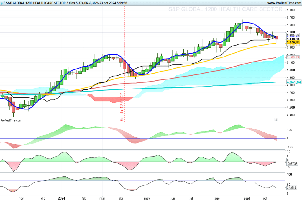
Task: Click the 5.800 price axis label
Action: pos(290,10)
